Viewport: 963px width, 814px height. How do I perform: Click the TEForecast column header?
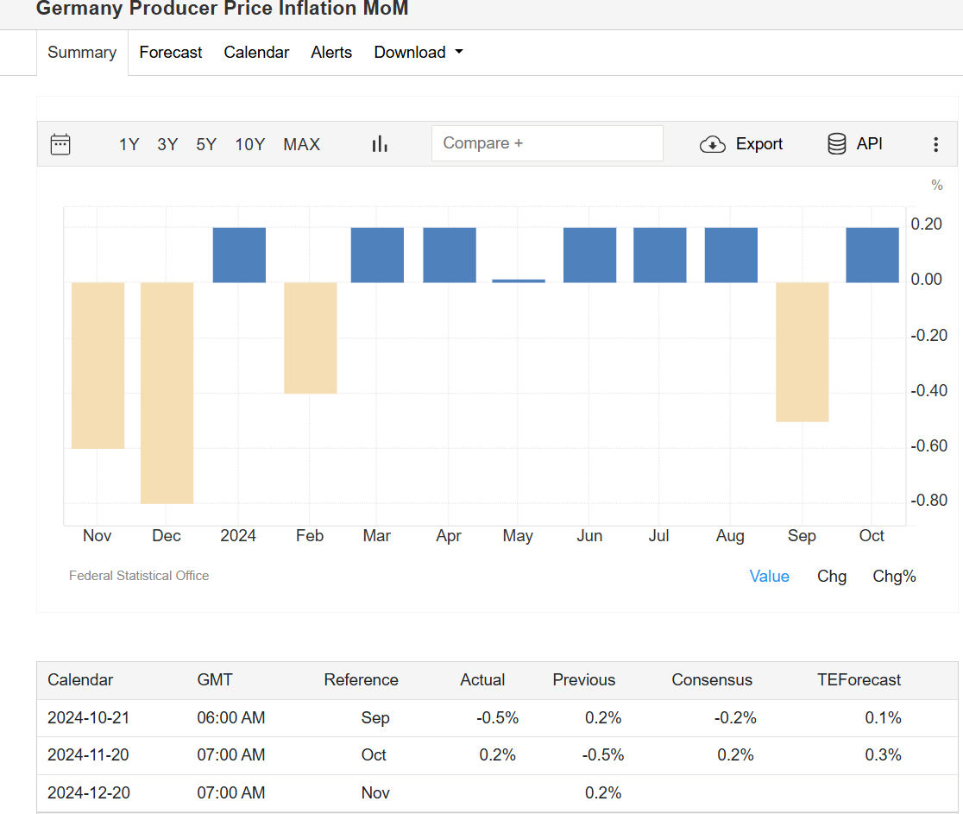pos(859,679)
